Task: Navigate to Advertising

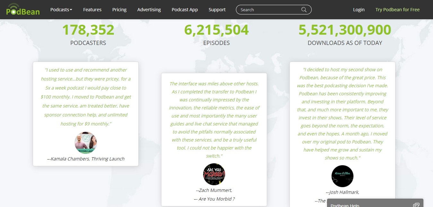Action: tap(149, 10)
